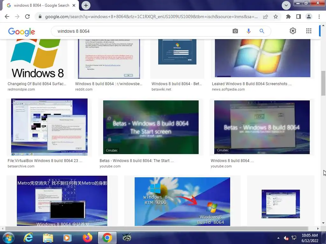Launch Firefox from taskbar

pos(87,238)
